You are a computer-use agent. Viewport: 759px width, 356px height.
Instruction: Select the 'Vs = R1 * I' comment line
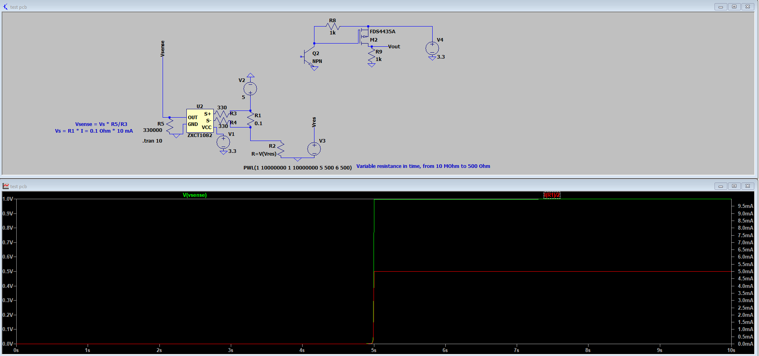(94, 131)
